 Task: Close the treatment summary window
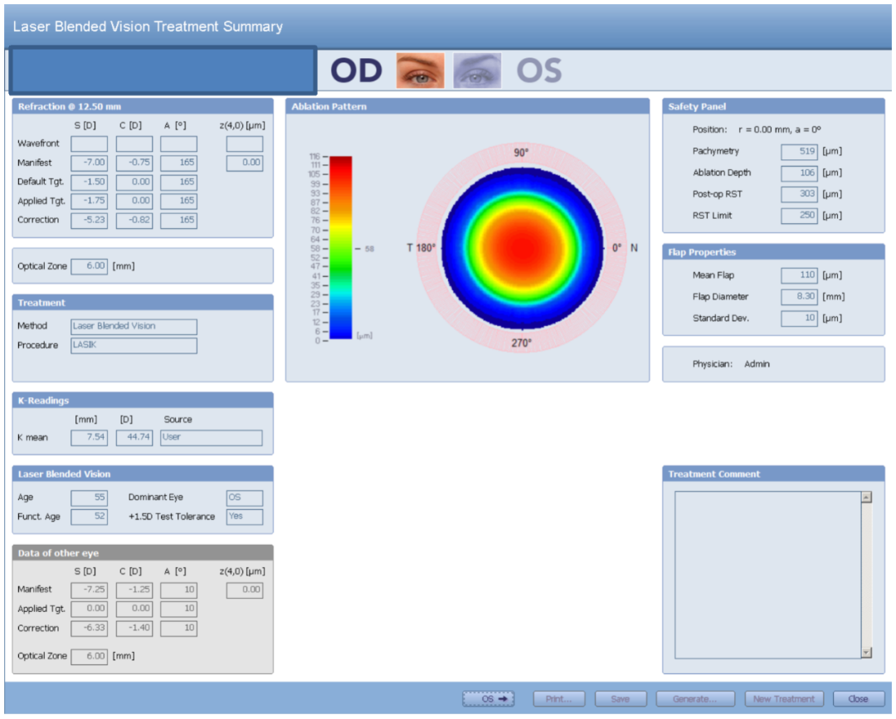click(858, 699)
